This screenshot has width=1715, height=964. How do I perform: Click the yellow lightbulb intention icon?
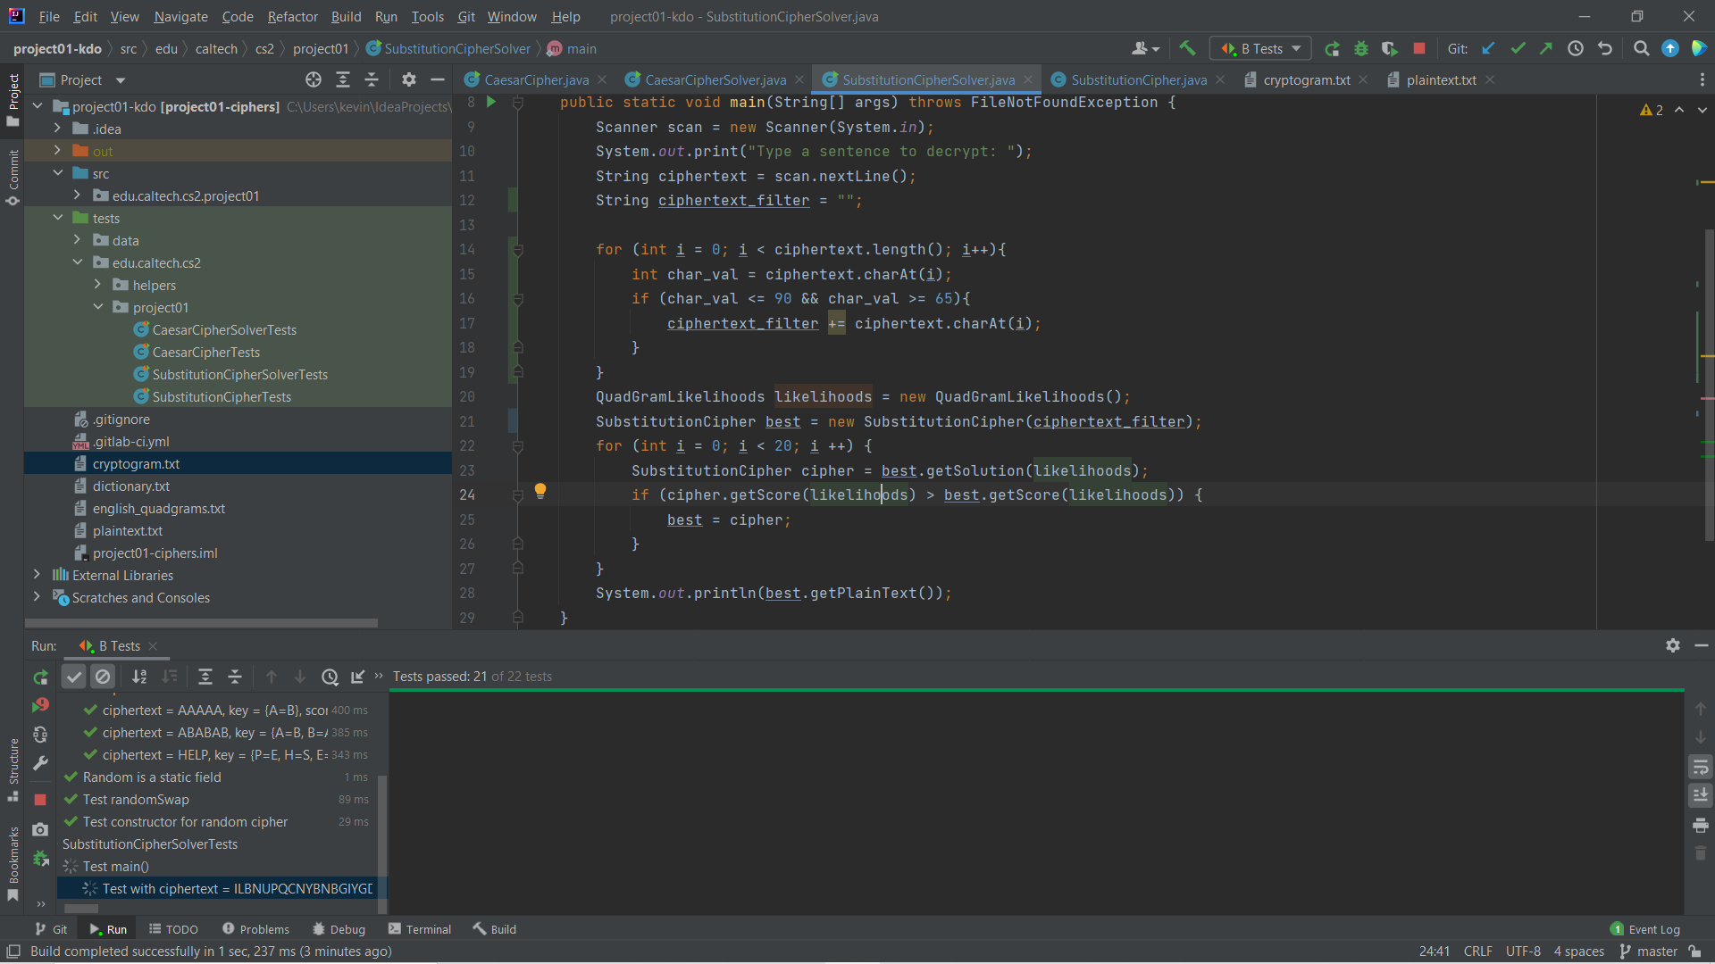540,490
